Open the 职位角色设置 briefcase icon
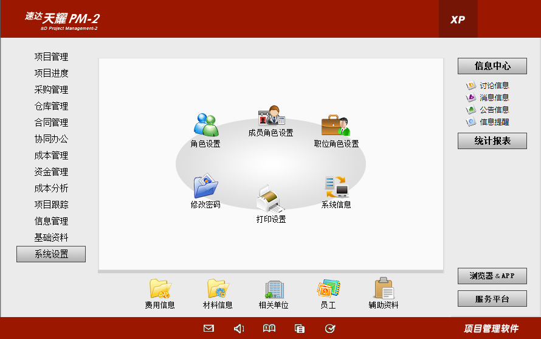 pyautogui.click(x=336, y=125)
